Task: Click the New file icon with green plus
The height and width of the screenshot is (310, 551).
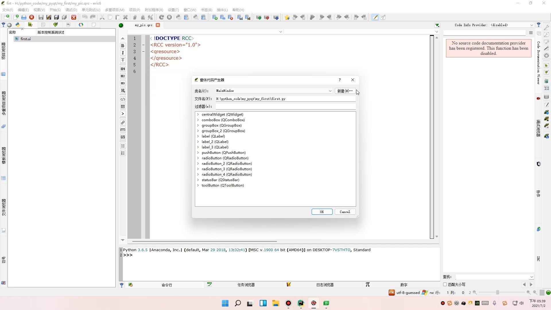Action: [16, 17]
